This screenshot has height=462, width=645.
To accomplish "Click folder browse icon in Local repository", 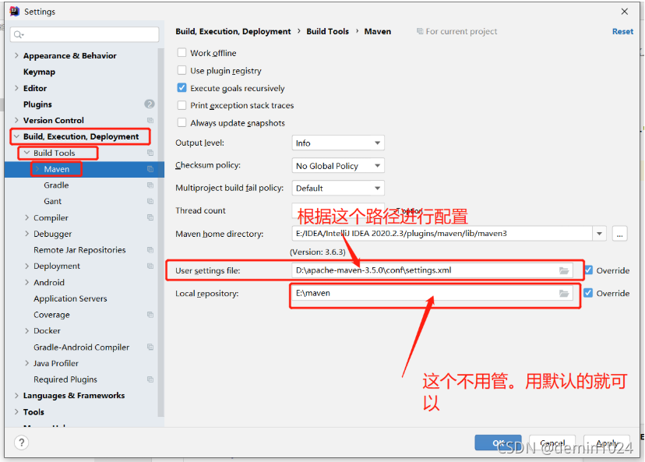I will (564, 293).
